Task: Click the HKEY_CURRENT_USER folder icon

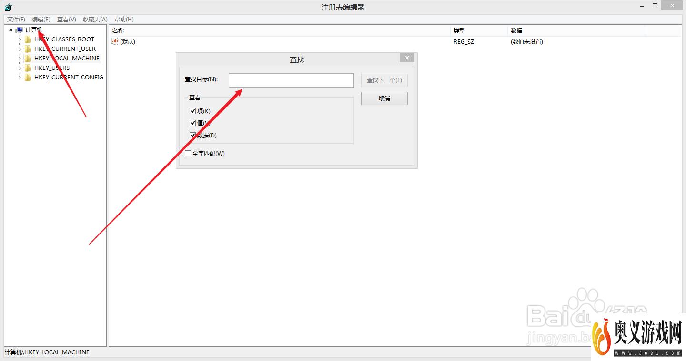Action: [28, 49]
